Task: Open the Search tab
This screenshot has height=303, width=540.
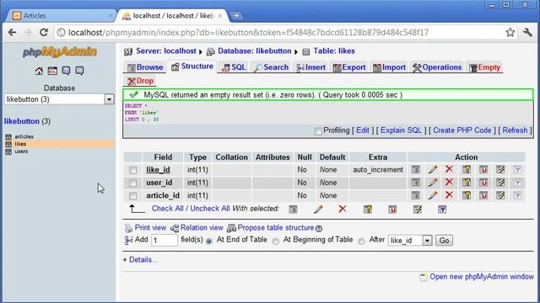Action: pos(271,67)
